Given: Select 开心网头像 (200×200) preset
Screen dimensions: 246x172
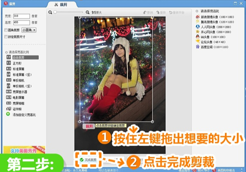Looking at the screenshot, I should [x=213, y=32].
